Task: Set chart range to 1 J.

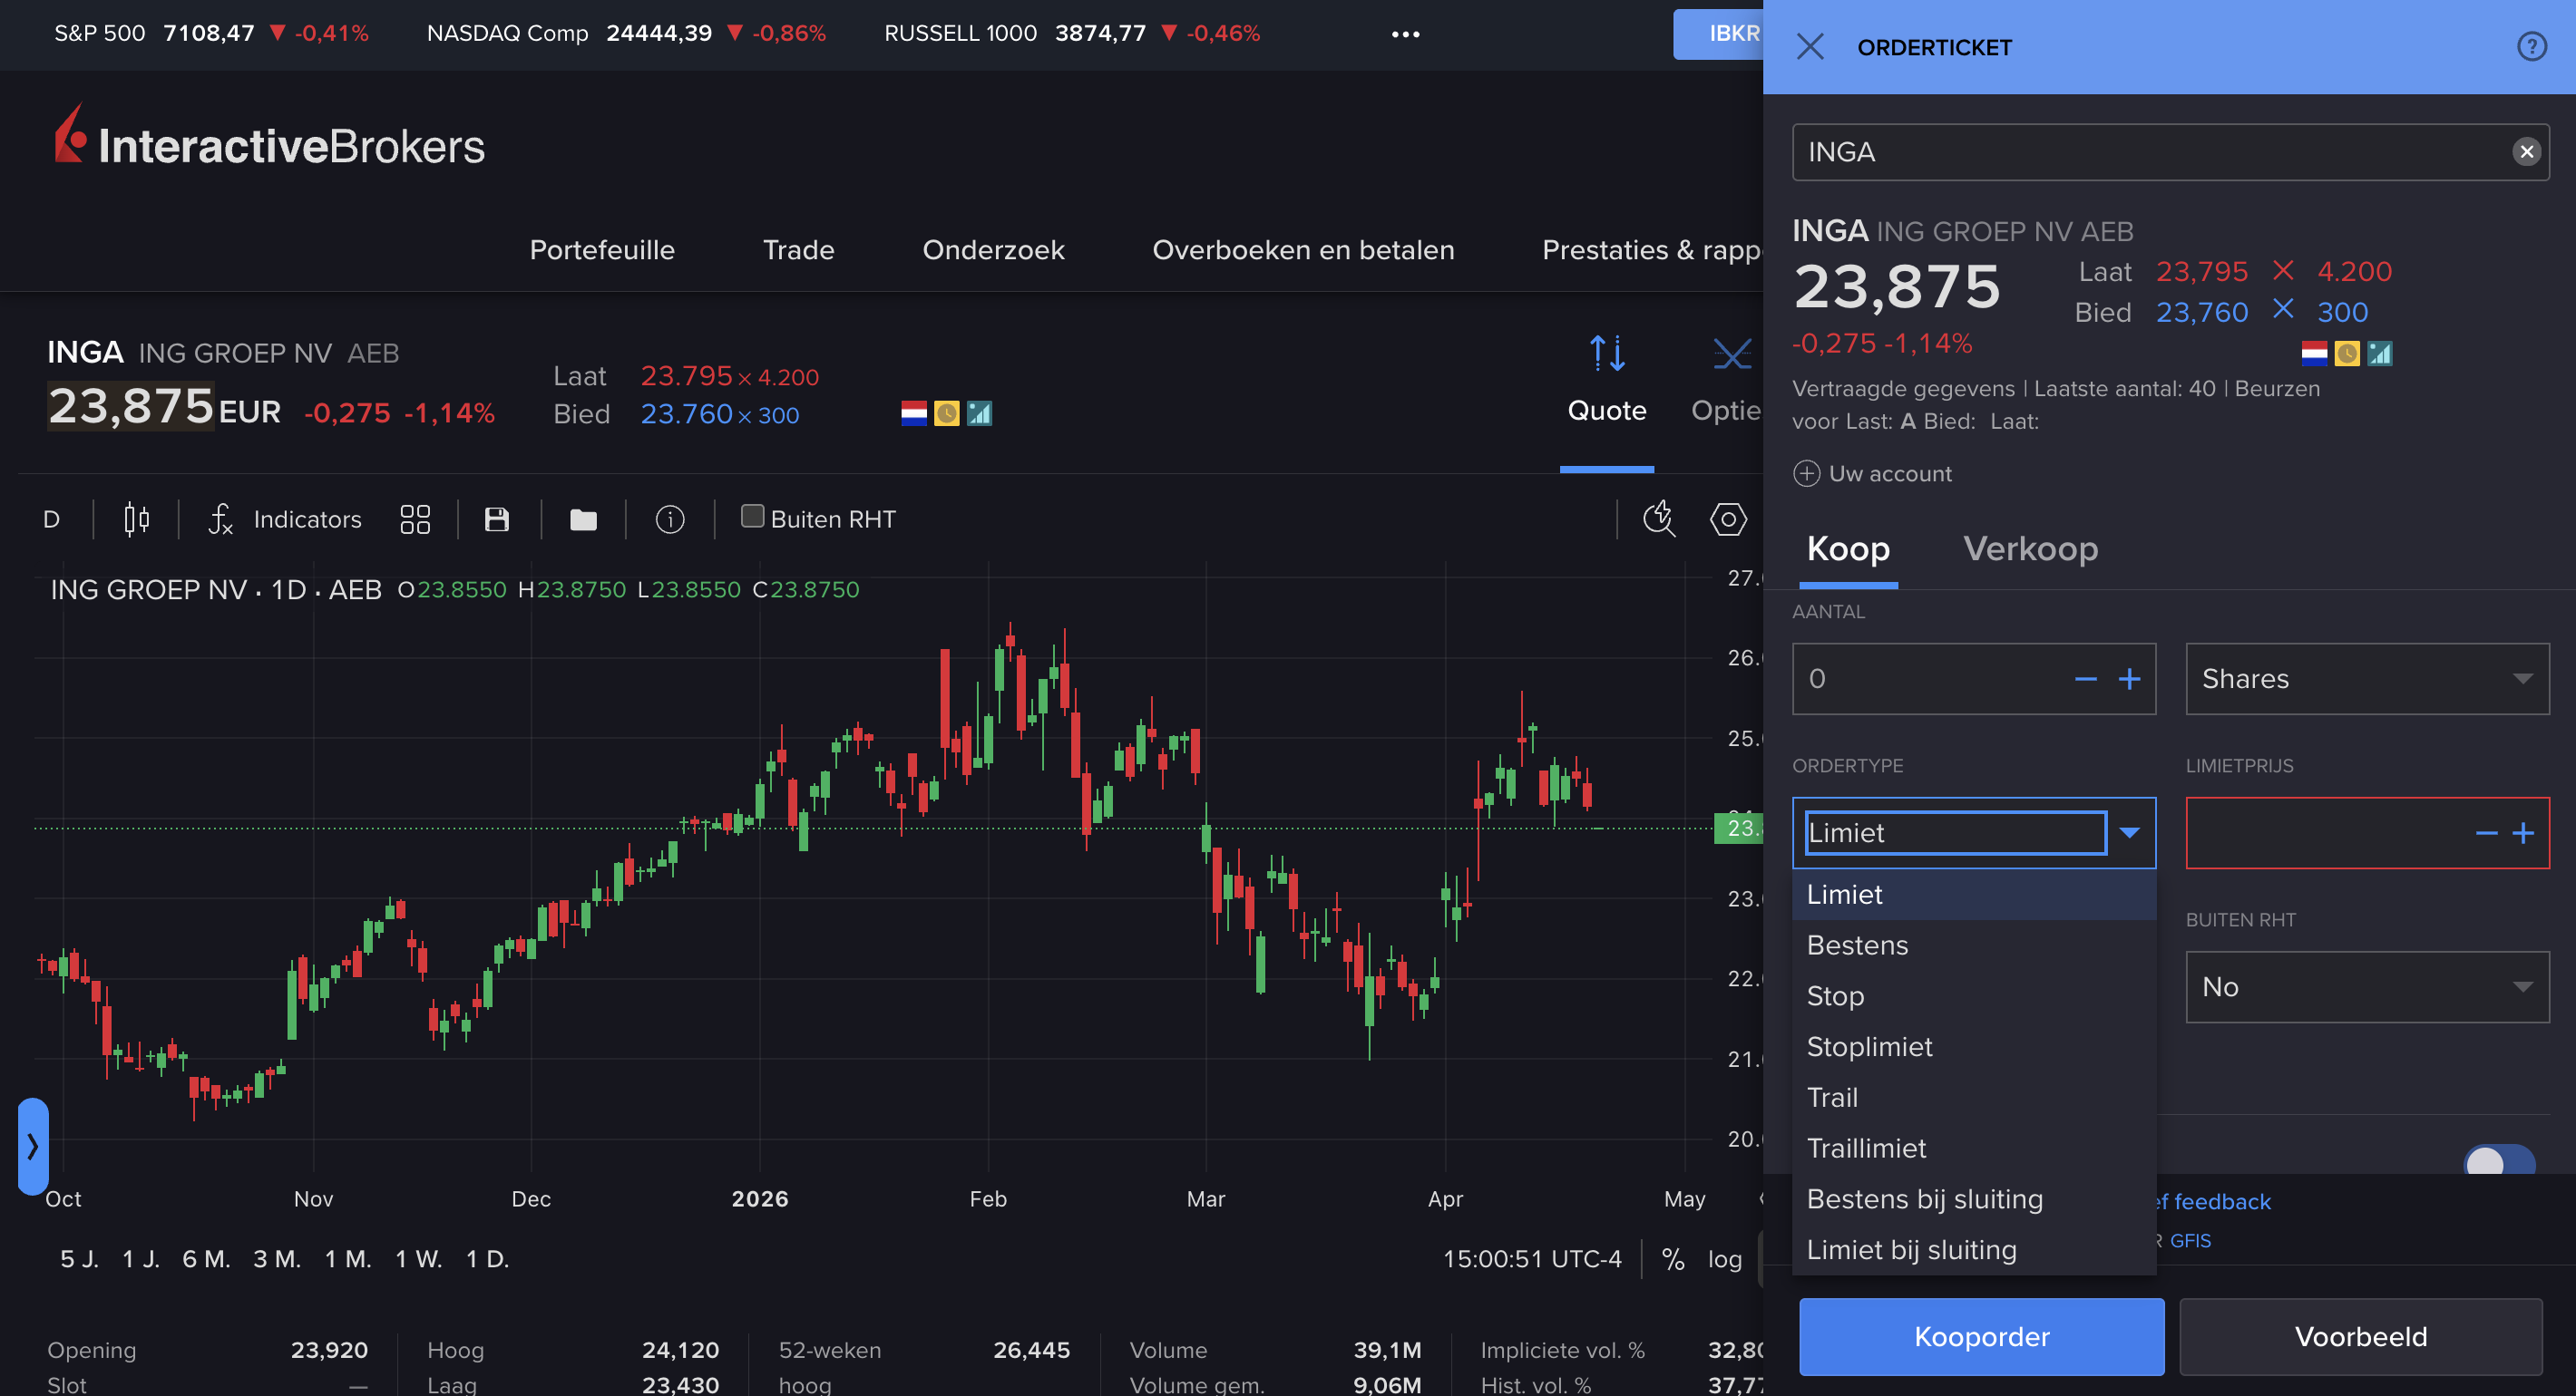Action: coord(141,1259)
